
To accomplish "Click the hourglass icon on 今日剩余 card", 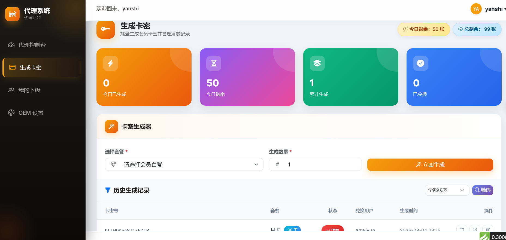I will click(x=214, y=63).
